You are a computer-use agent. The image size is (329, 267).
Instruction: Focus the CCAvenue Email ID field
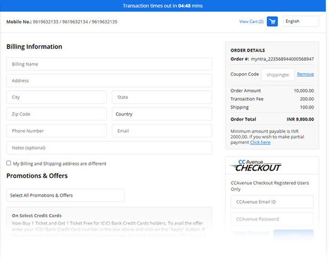(x=272, y=202)
